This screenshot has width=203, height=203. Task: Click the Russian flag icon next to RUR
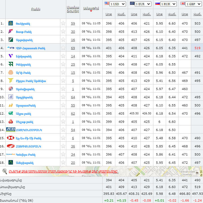click(157, 3)
